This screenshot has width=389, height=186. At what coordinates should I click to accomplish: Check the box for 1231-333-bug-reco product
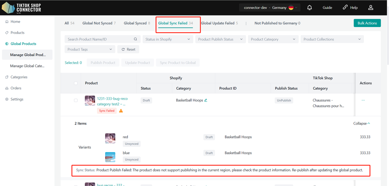tap(76, 100)
